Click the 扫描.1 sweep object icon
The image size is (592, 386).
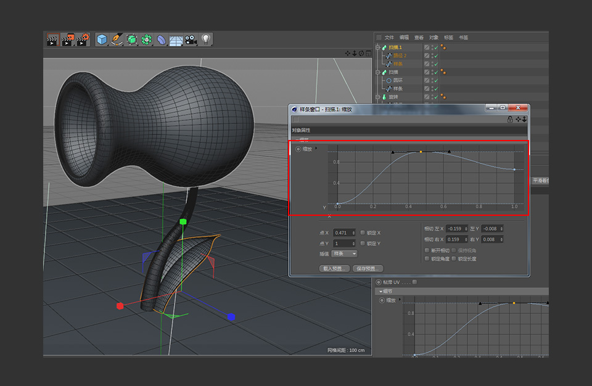[x=384, y=47]
